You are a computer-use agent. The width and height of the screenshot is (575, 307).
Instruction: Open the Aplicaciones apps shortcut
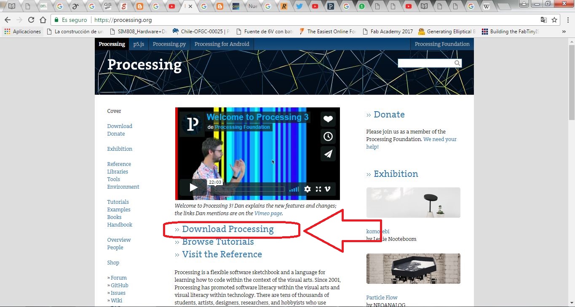[23, 32]
